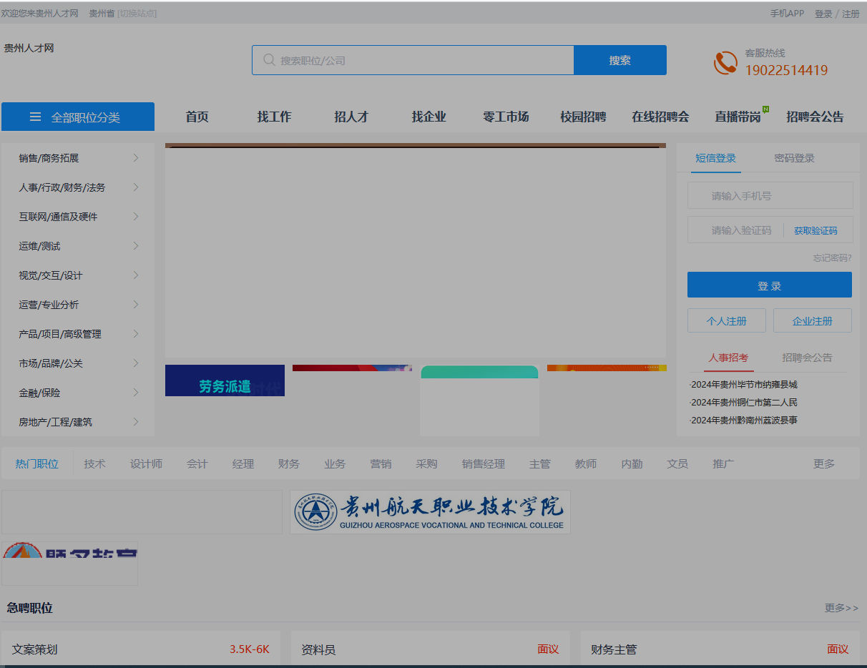Click 获取验证码 to request a code
The width and height of the screenshot is (867, 668).
coord(818,230)
